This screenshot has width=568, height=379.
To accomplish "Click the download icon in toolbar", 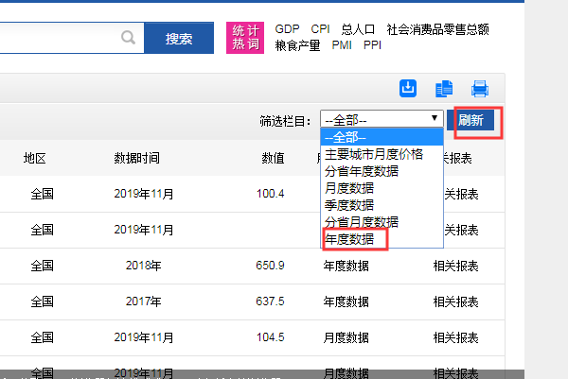I will (409, 88).
